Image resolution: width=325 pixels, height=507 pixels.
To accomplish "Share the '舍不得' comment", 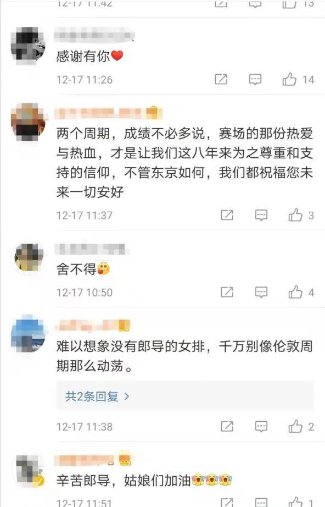I will point(227,293).
